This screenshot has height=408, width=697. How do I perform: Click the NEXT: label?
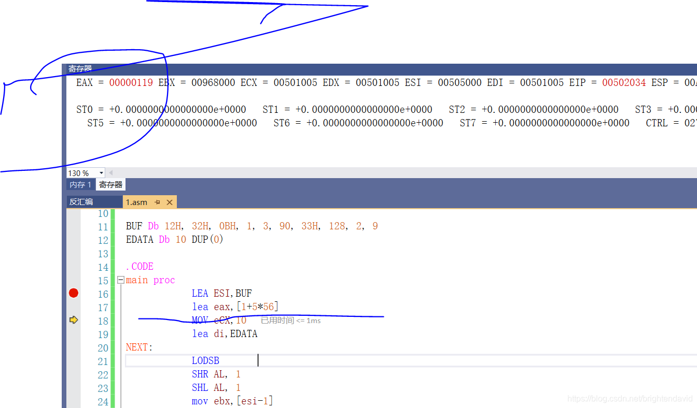(140, 347)
